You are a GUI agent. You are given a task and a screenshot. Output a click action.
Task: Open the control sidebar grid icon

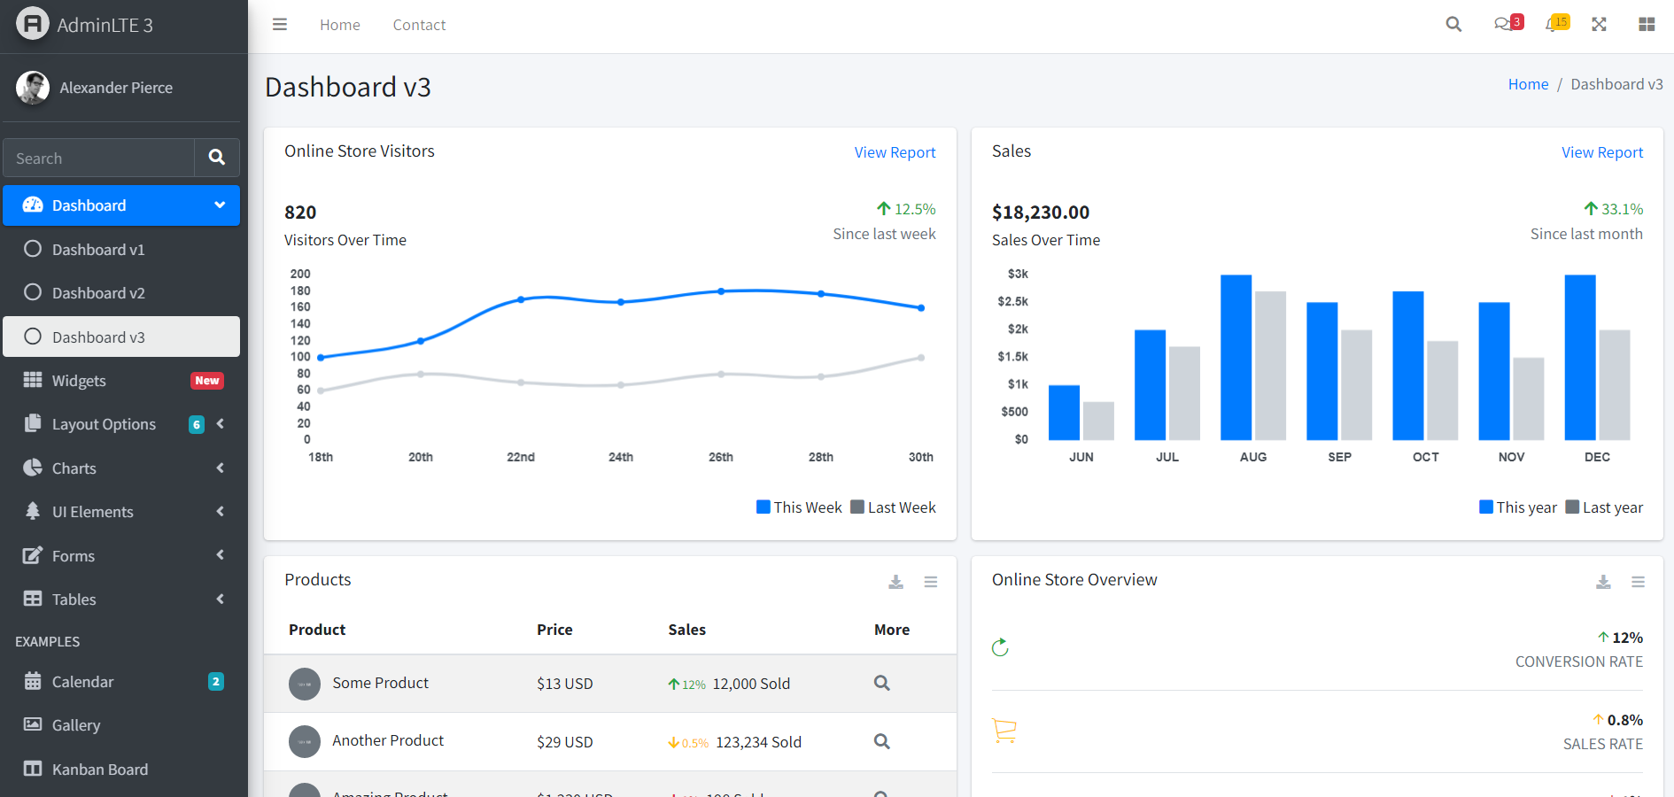coord(1647,25)
